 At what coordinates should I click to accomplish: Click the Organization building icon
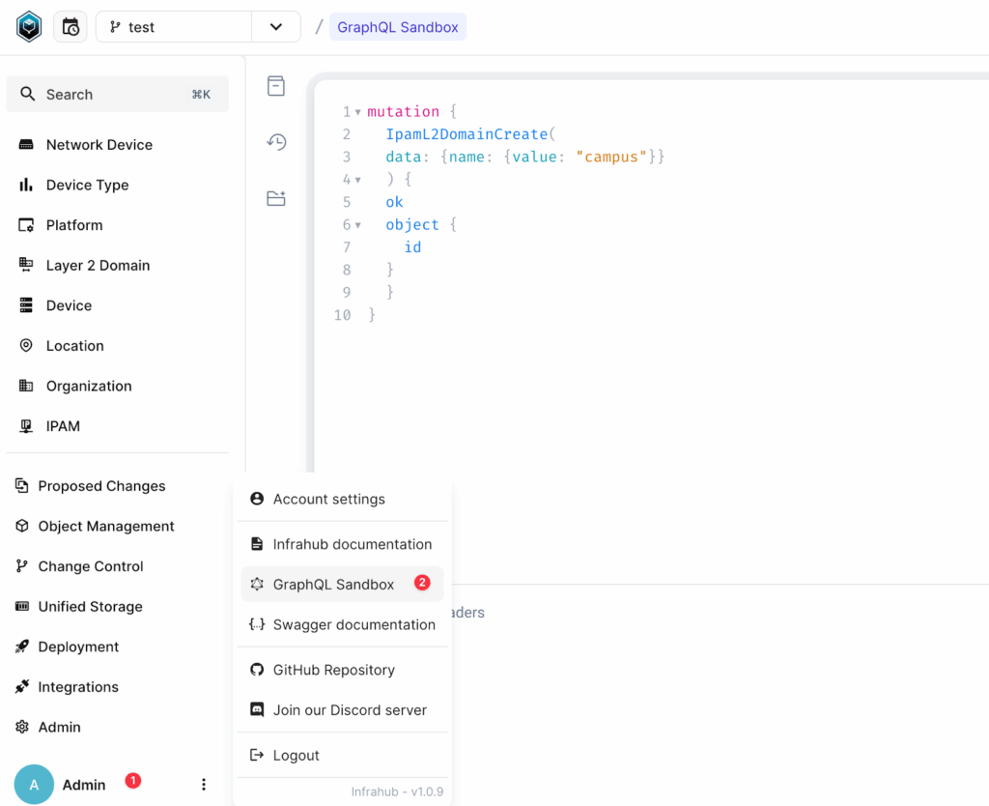point(26,386)
